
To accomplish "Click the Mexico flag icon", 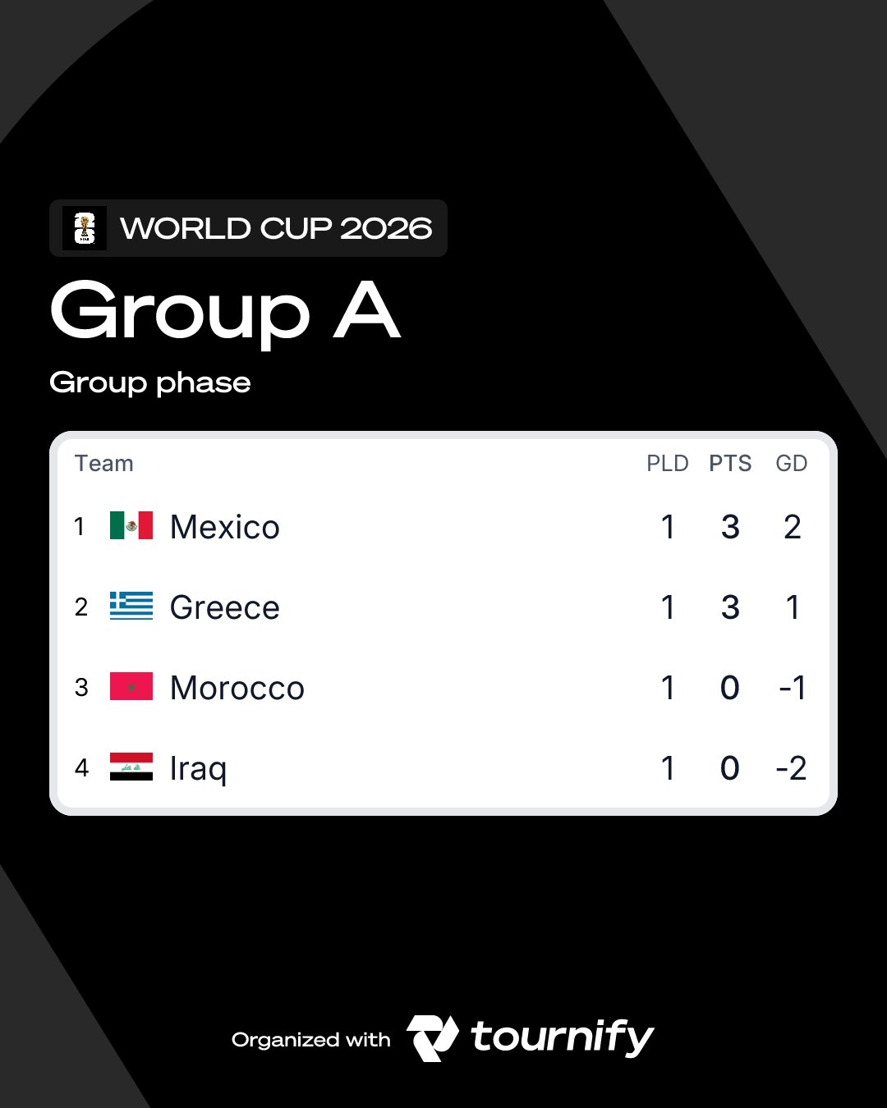I will coord(131,525).
